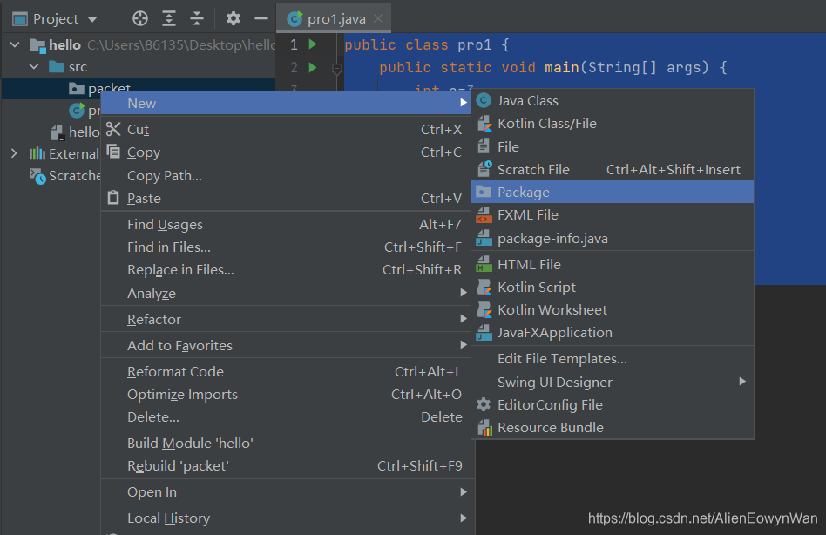Expand the Open In submenu
The image size is (826, 535).
(288, 491)
